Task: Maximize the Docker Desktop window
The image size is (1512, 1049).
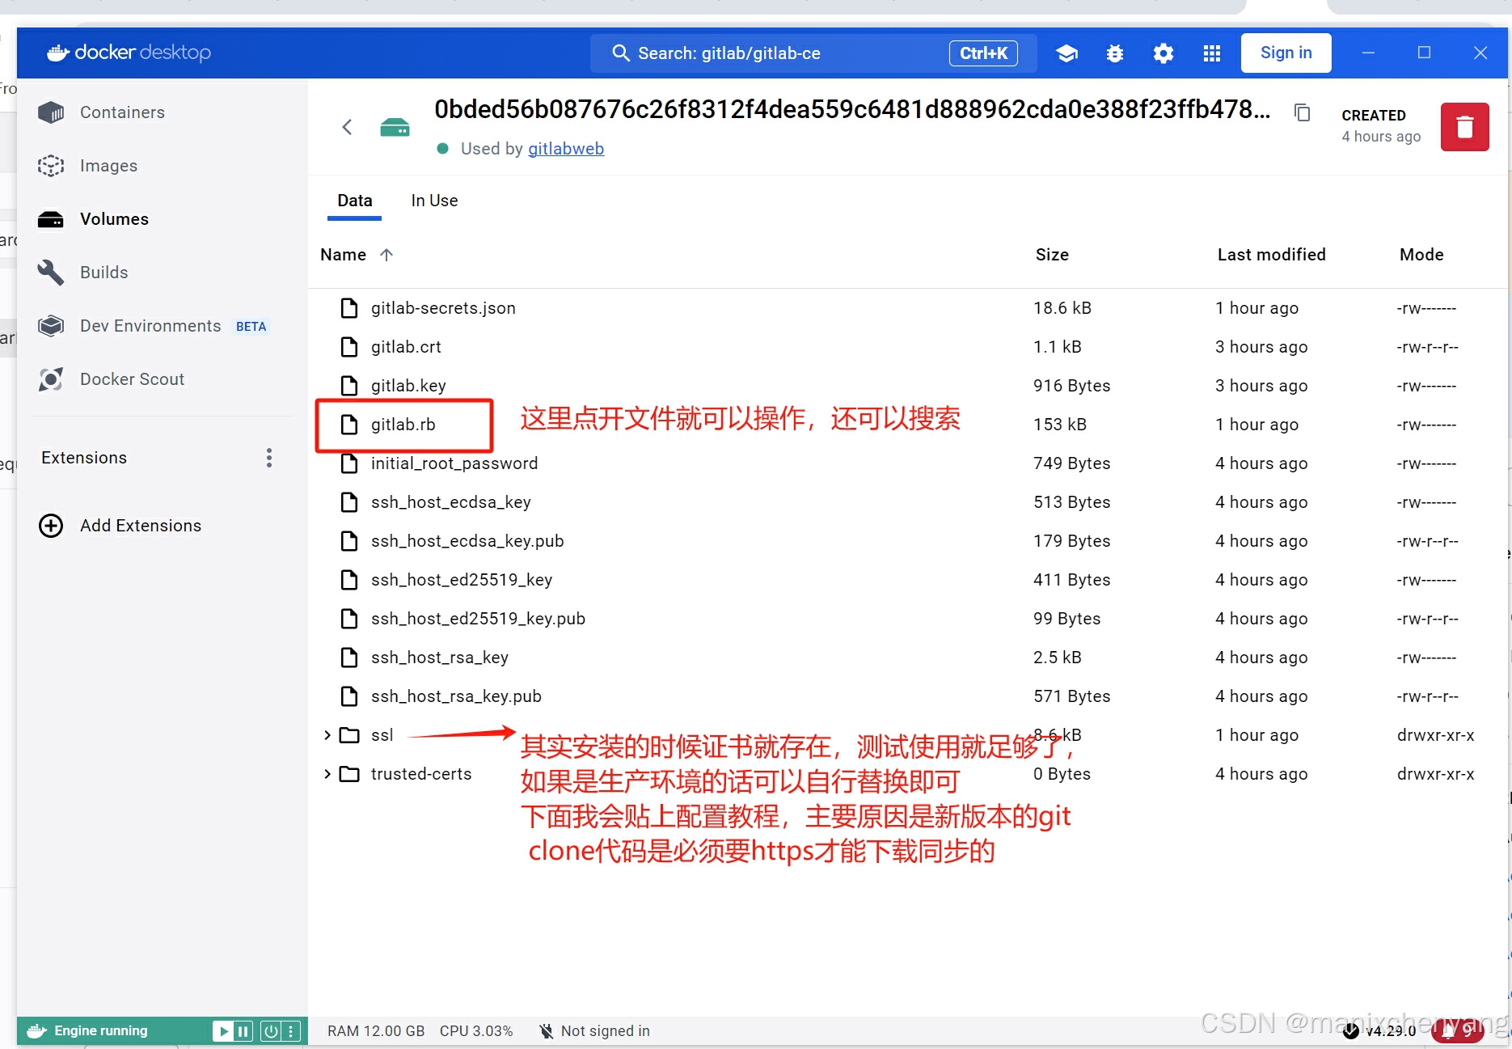Action: tap(1424, 53)
